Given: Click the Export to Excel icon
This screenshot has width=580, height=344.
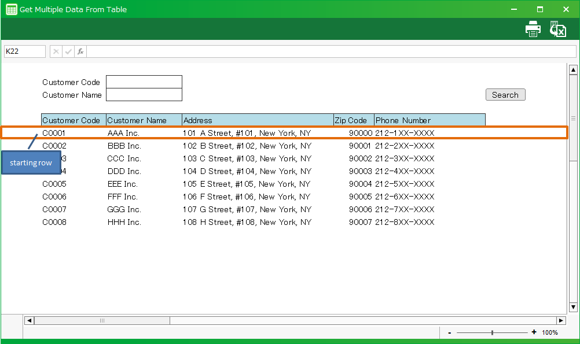Looking at the screenshot, I should pos(558,29).
